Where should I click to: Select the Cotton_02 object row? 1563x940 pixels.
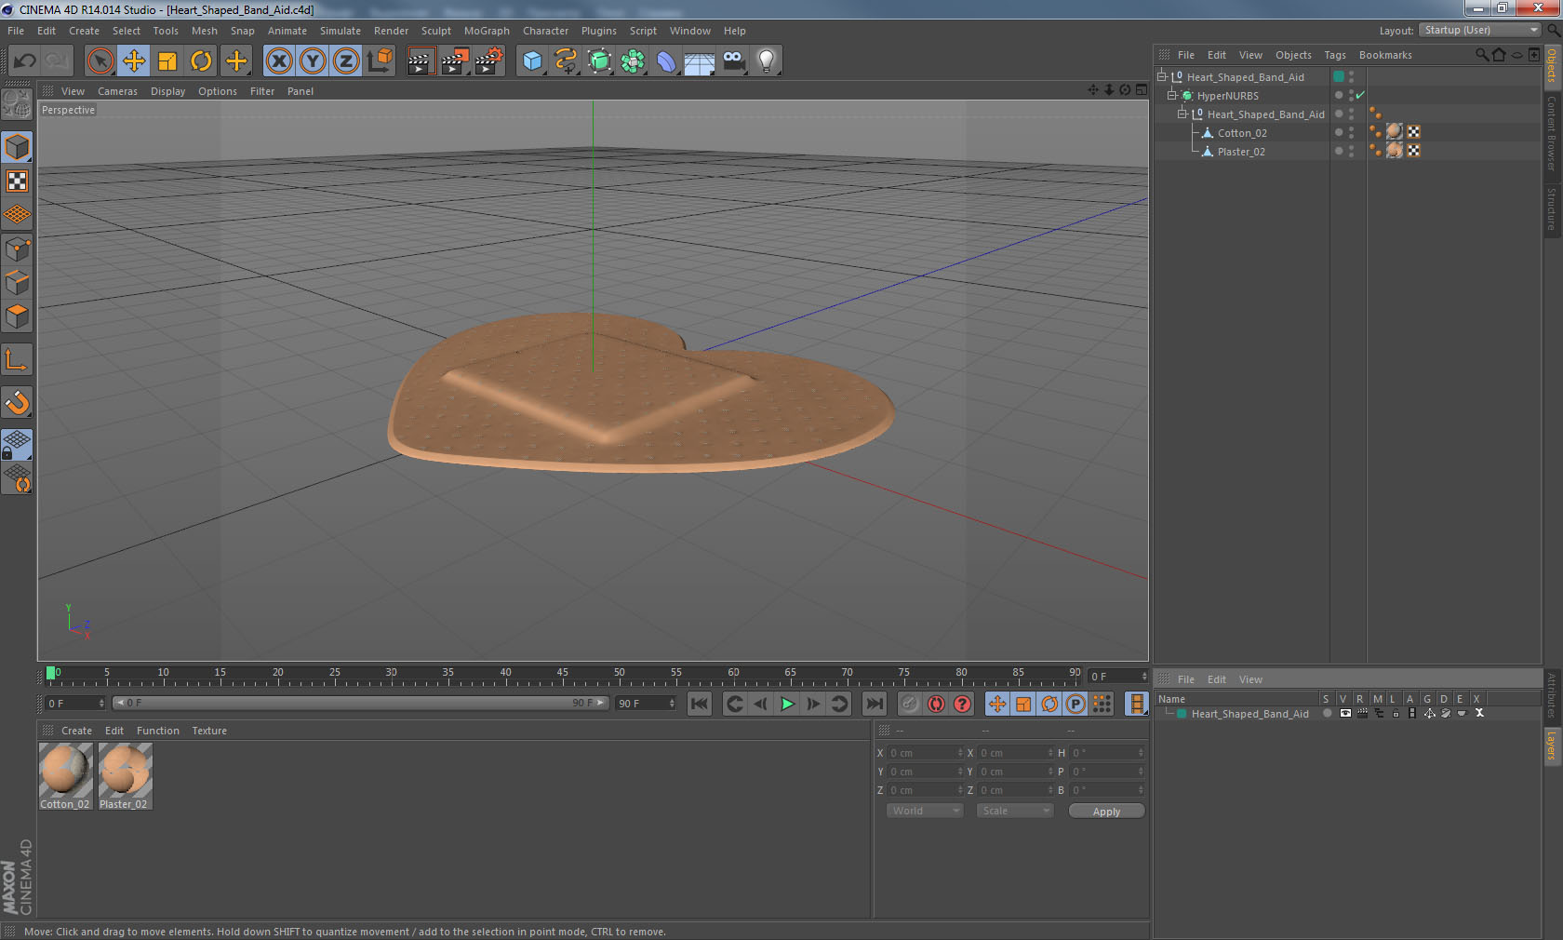[x=1242, y=133]
